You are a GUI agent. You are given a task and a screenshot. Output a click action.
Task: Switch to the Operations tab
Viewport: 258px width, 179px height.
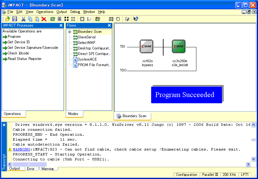coord(14,114)
